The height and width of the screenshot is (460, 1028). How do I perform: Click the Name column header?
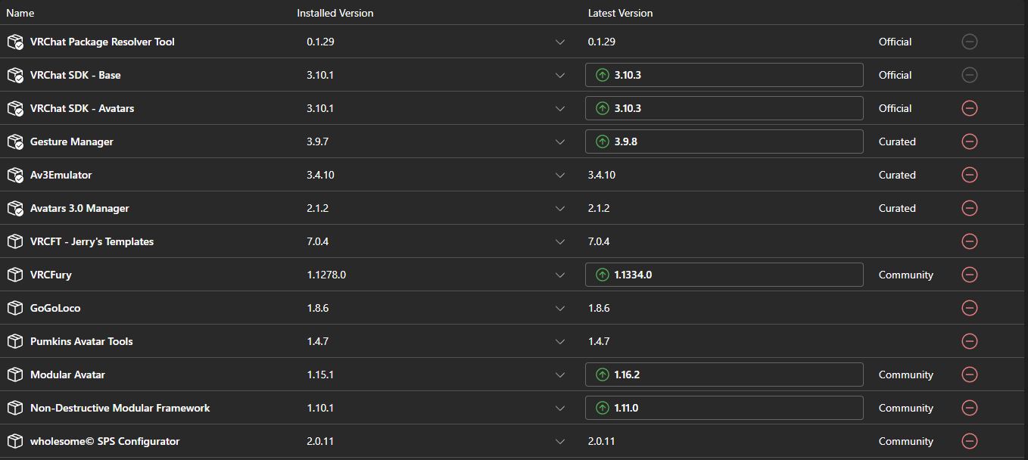pyautogui.click(x=19, y=13)
